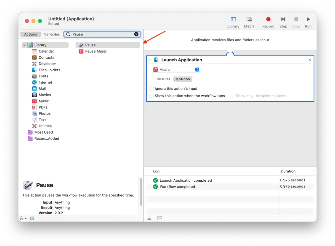Click the Step toolbar icon

point(283,19)
